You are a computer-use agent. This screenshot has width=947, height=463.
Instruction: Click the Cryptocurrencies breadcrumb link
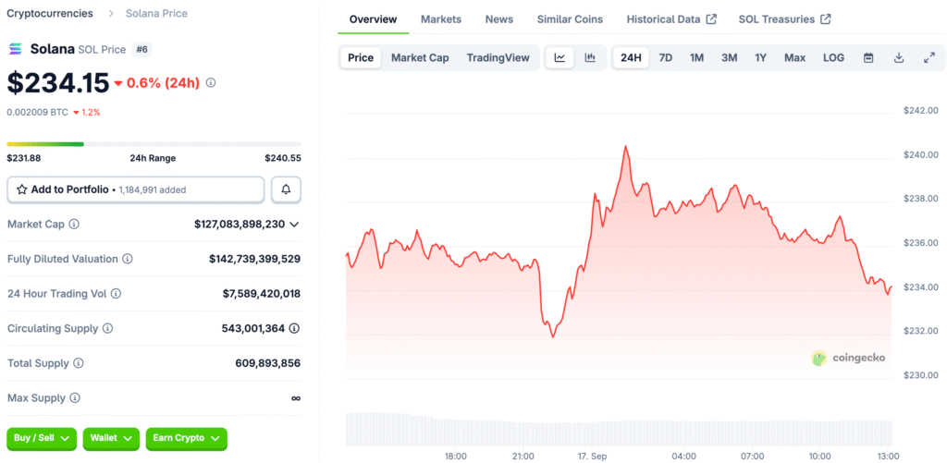pyautogui.click(x=50, y=13)
